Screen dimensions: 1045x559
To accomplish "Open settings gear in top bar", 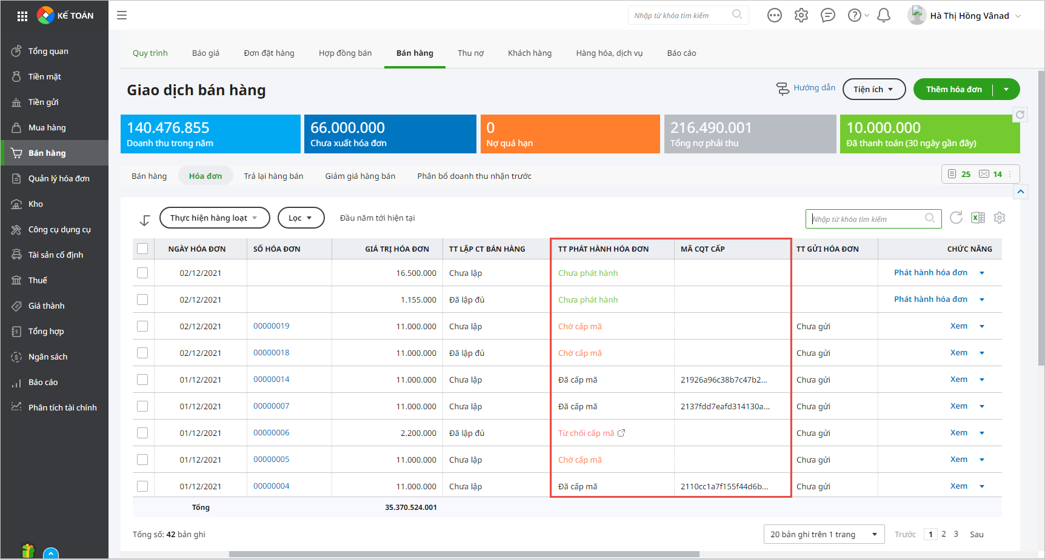I will 801,15.
